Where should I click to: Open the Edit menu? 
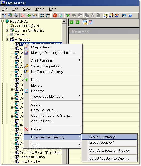(15, 9)
